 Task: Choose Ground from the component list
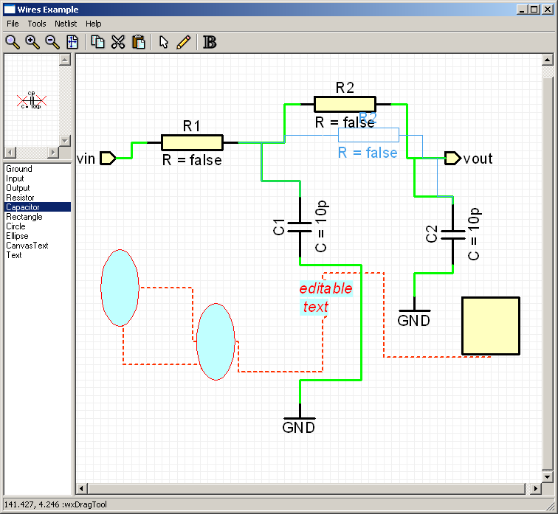click(19, 169)
